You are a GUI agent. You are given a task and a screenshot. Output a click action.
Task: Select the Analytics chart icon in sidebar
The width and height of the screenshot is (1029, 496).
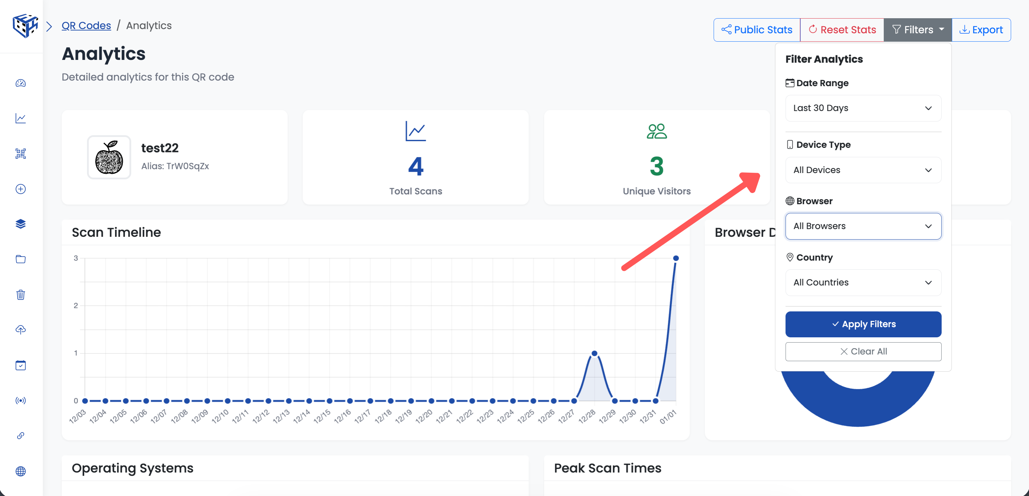pyautogui.click(x=20, y=118)
